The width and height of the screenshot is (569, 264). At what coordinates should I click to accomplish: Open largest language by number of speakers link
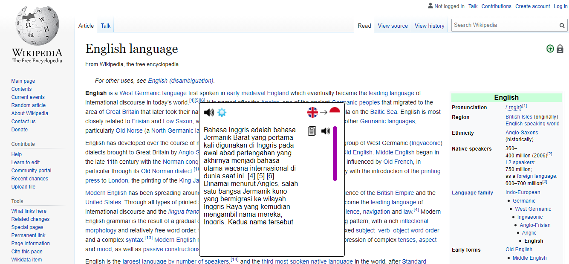pyautogui.click(x=176, y=261)
